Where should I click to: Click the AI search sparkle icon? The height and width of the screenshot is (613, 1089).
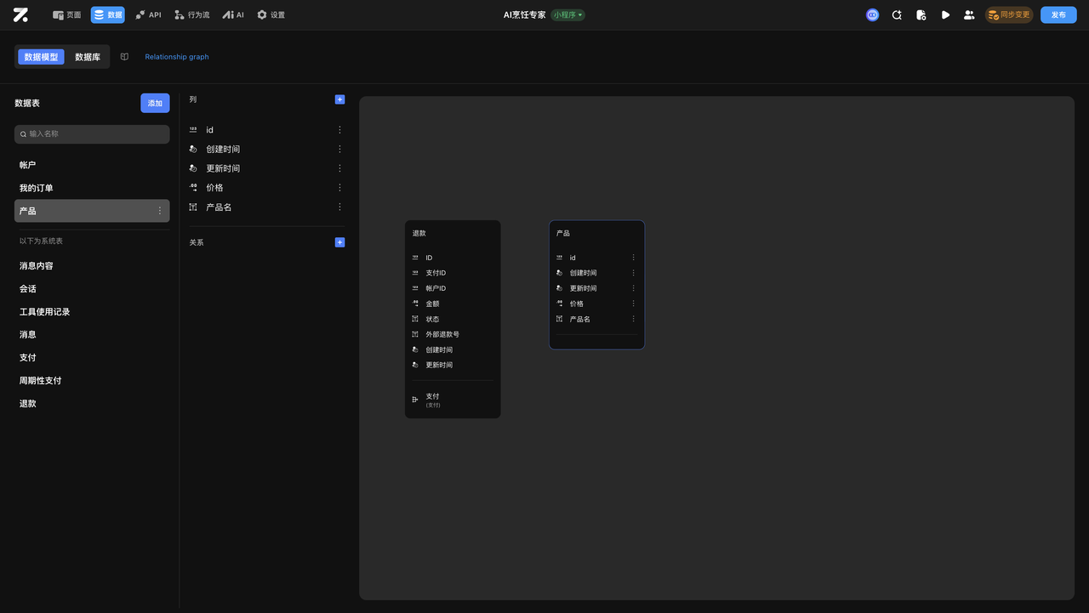(897, 14)
